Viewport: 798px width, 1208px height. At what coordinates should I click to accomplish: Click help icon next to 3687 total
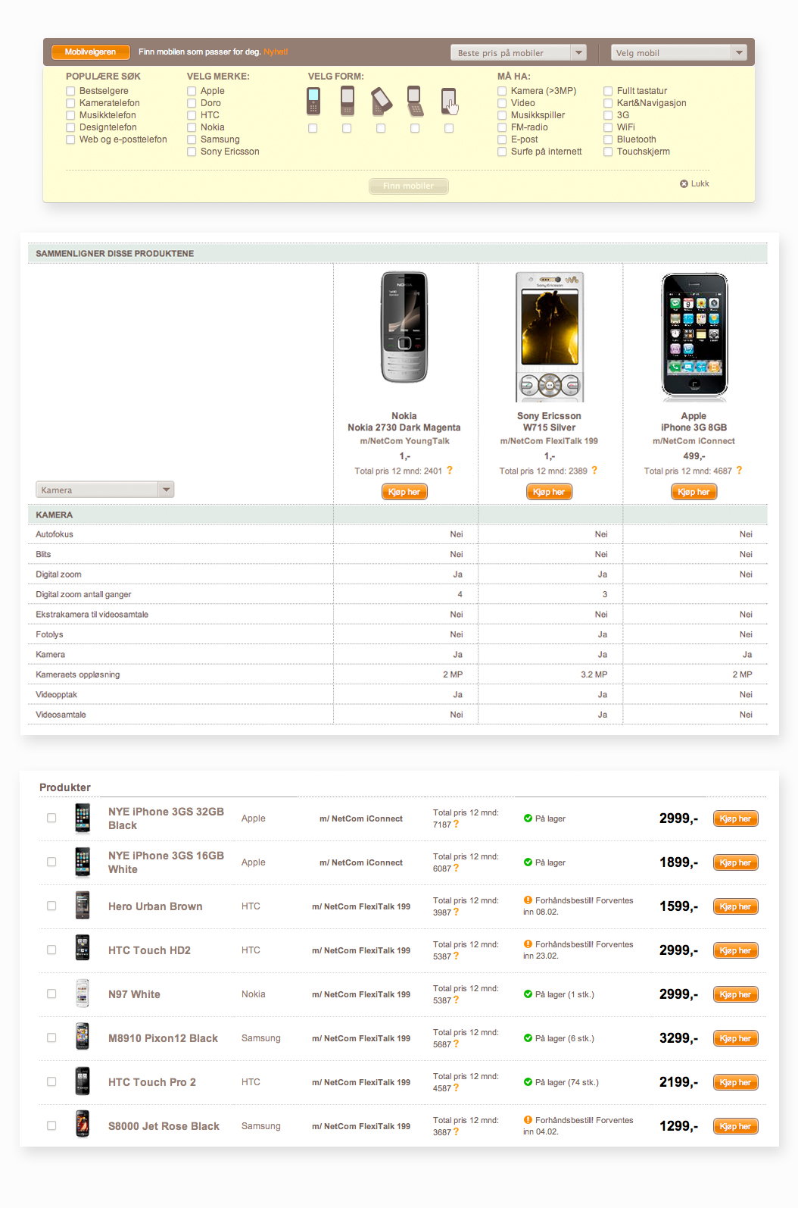456,1132
